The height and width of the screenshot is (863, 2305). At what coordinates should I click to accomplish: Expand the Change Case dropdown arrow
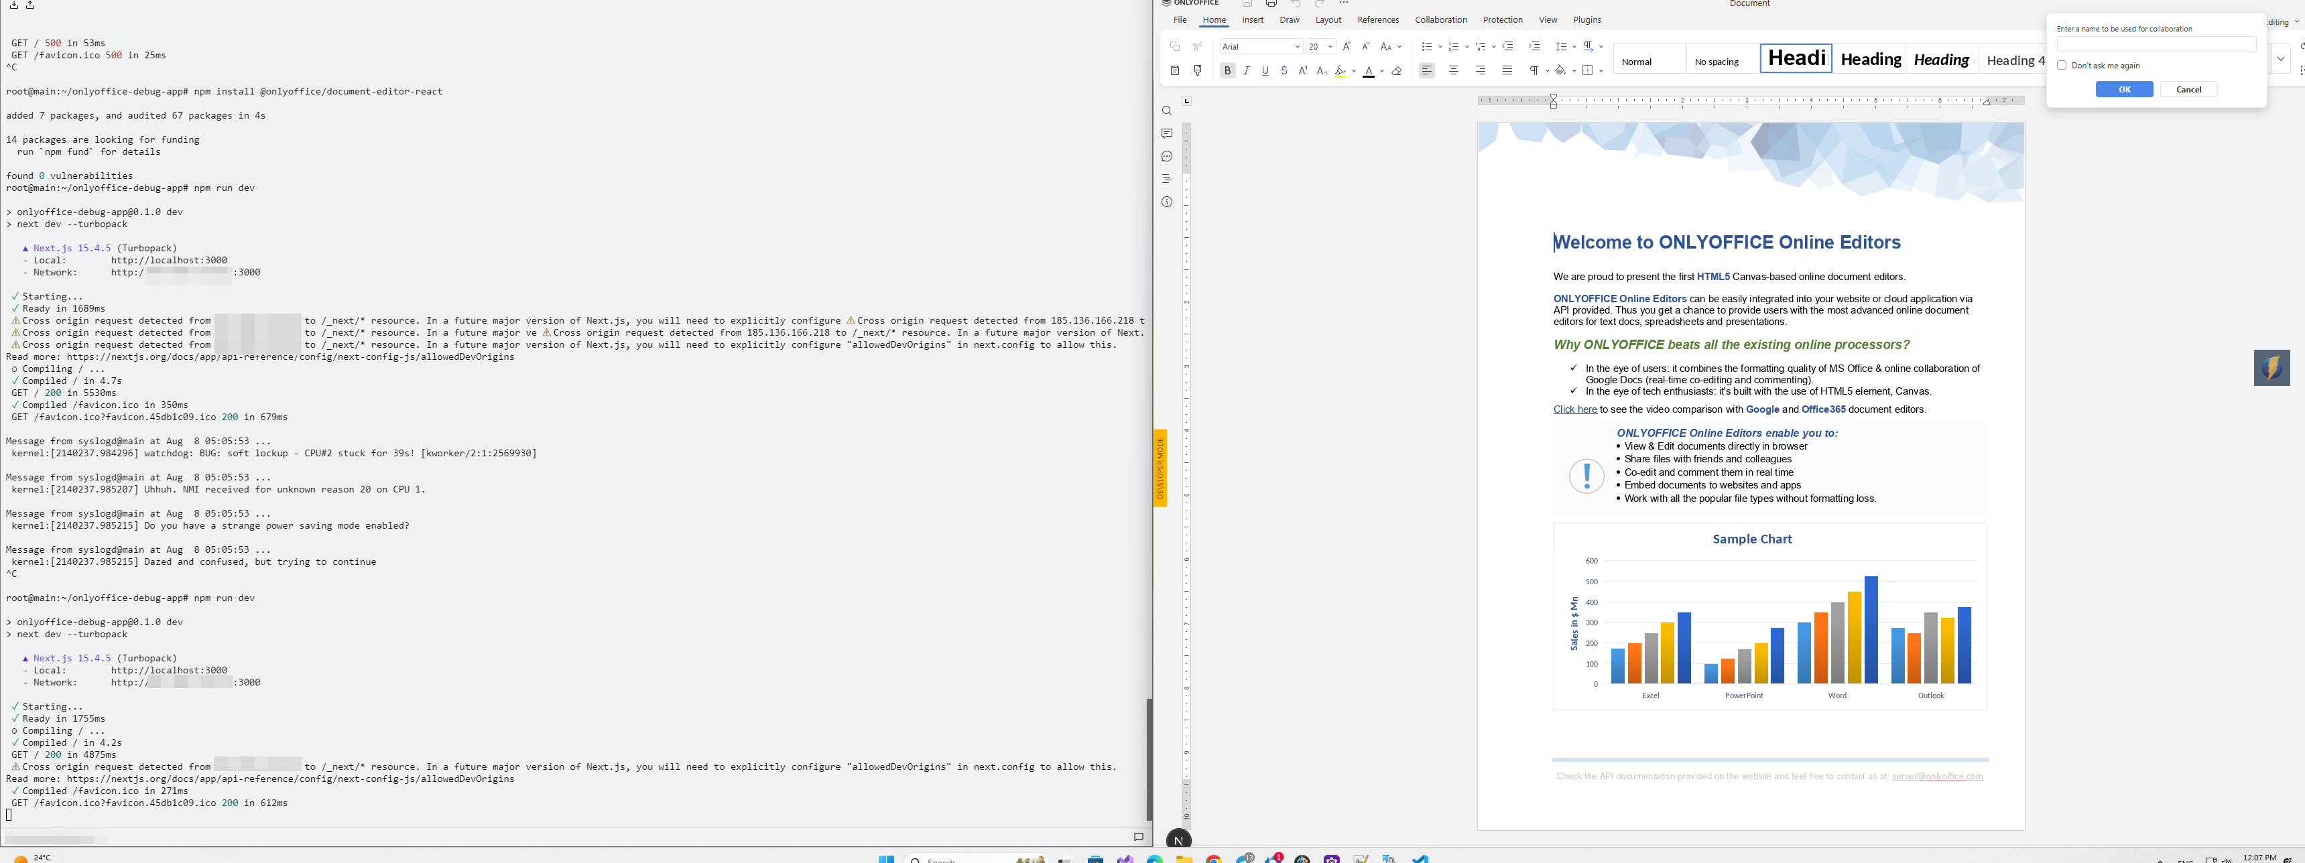click(1399, 46)
